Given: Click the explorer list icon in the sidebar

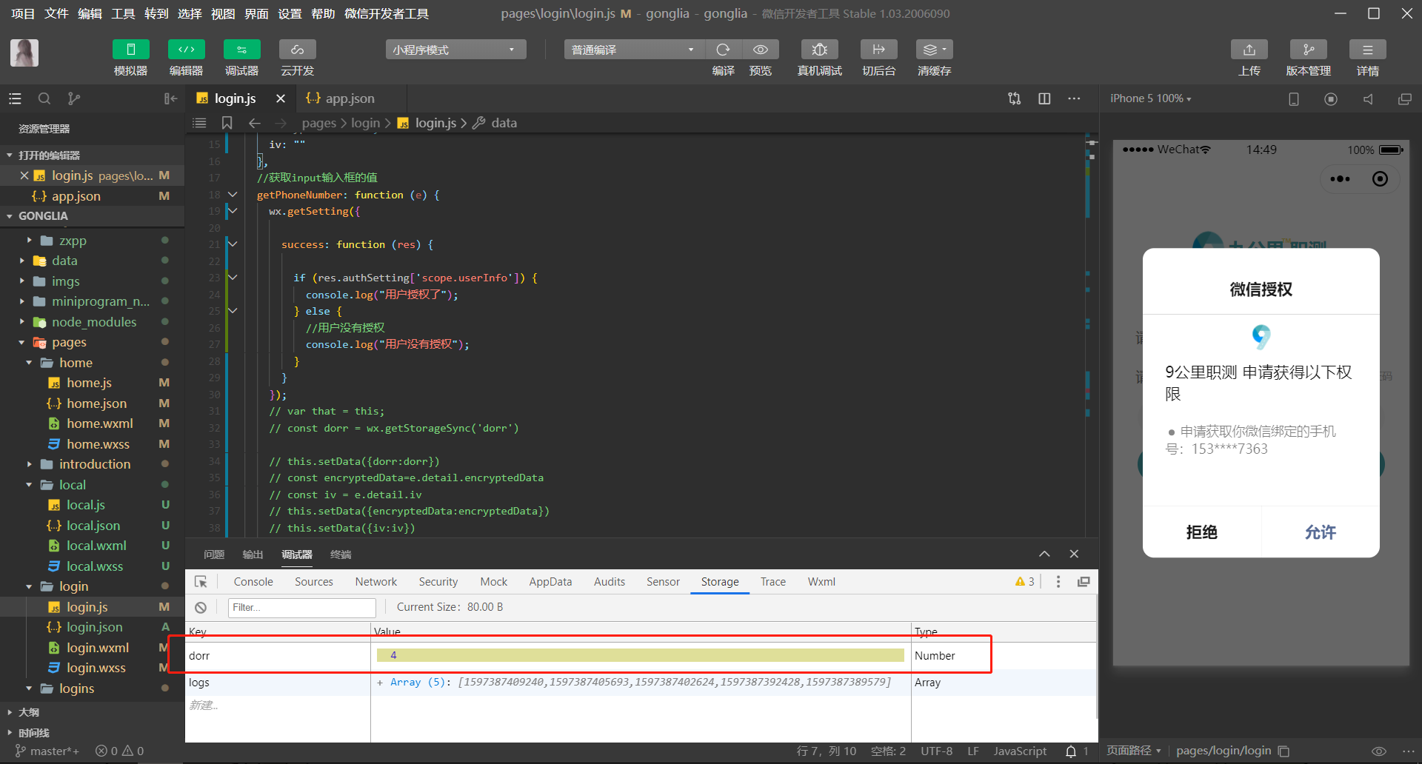Looking at the screenshot, I should point(15,98).
